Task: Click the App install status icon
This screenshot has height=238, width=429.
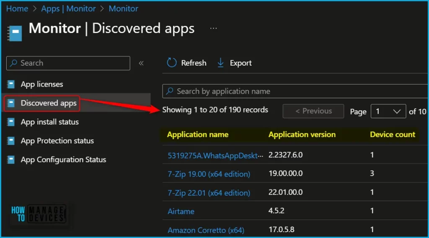Action: coord(11,122)
